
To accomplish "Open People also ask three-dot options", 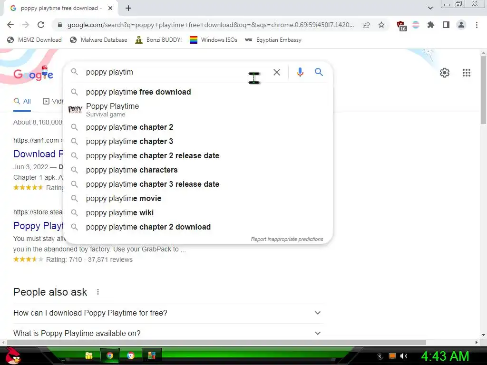I will tap(98, 292).
